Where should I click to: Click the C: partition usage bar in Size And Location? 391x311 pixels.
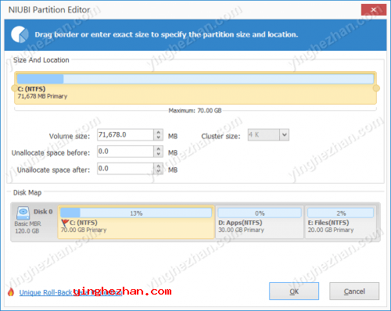[195, 79]
